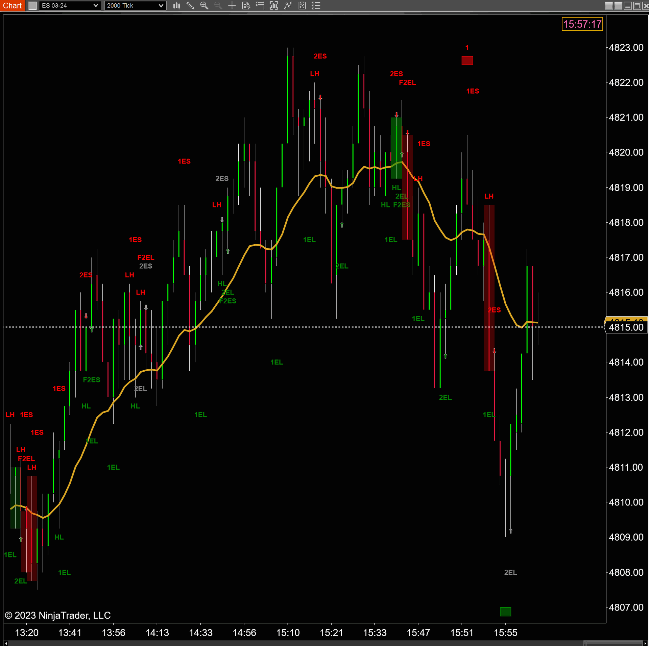Click the Chart tab label
The height and width of the screenshot is (646, 649).
[12, 5]
